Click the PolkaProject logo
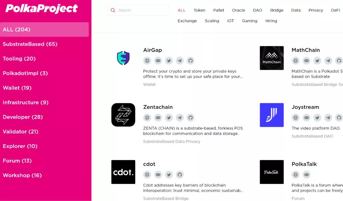Screen dimensions: 343x201 click(42, 9)
